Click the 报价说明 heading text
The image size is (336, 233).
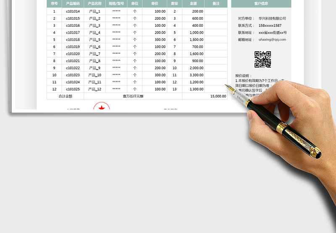point(244,76)
